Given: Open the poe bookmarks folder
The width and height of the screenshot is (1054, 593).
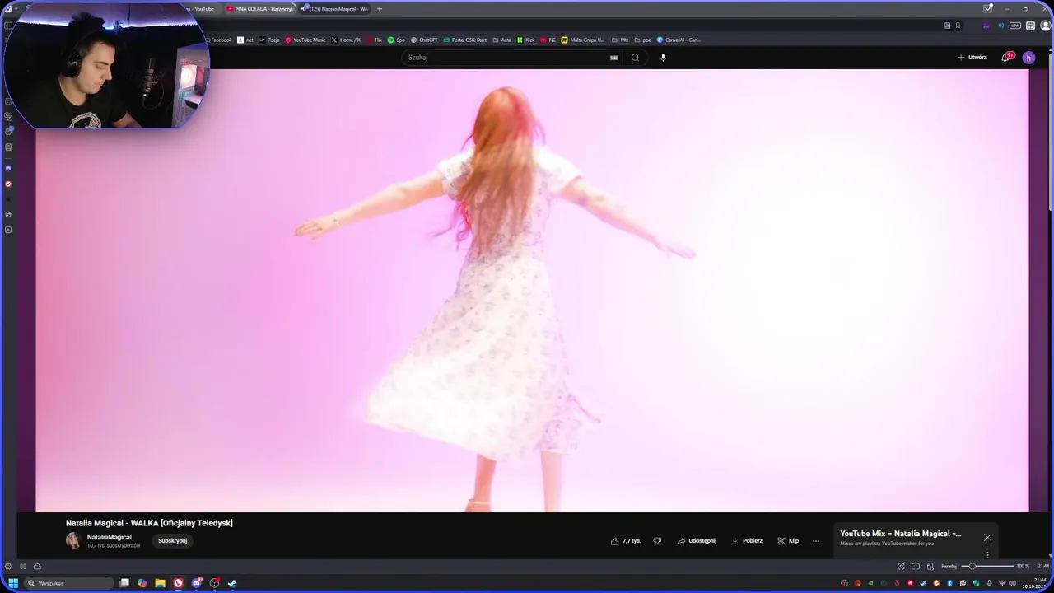Looking at the screenshot, I should coord(643,40).
